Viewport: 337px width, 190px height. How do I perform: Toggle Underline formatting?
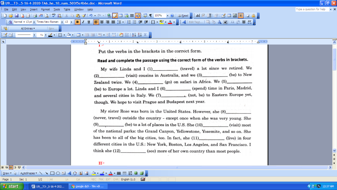tap(89, 22)
